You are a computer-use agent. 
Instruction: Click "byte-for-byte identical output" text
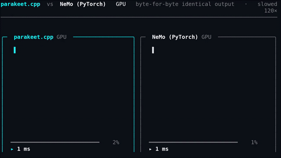(x=185, y=4)
